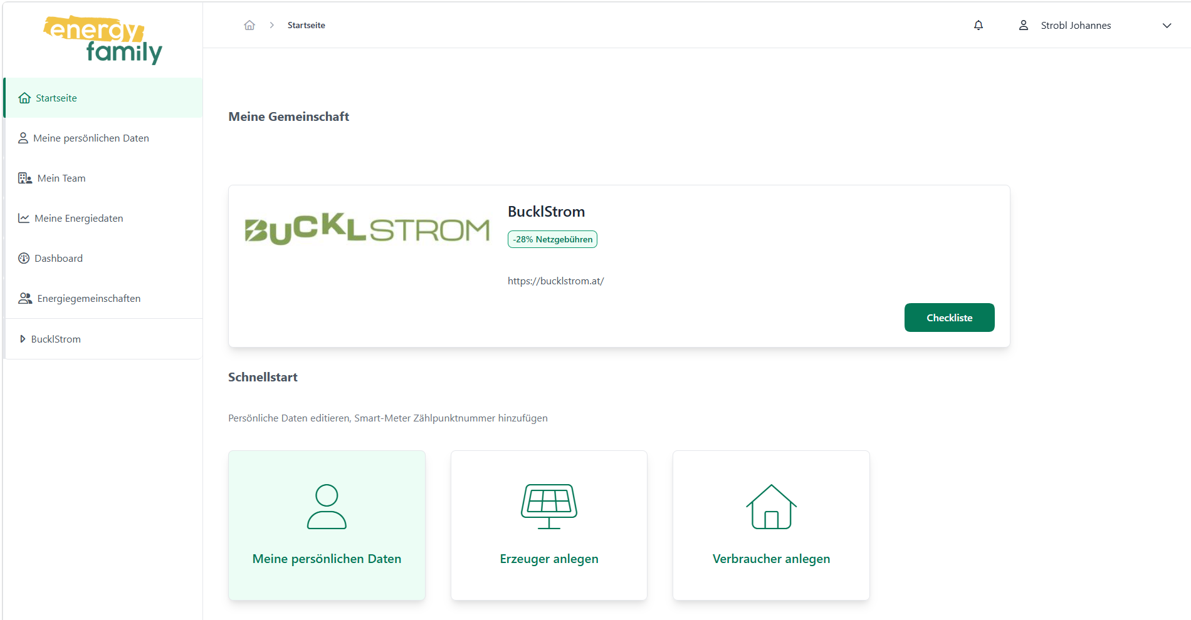Open the https://bucklstrom.at/ link
Viewport: 1191px width, 620px height.
(x=555, y=281)
